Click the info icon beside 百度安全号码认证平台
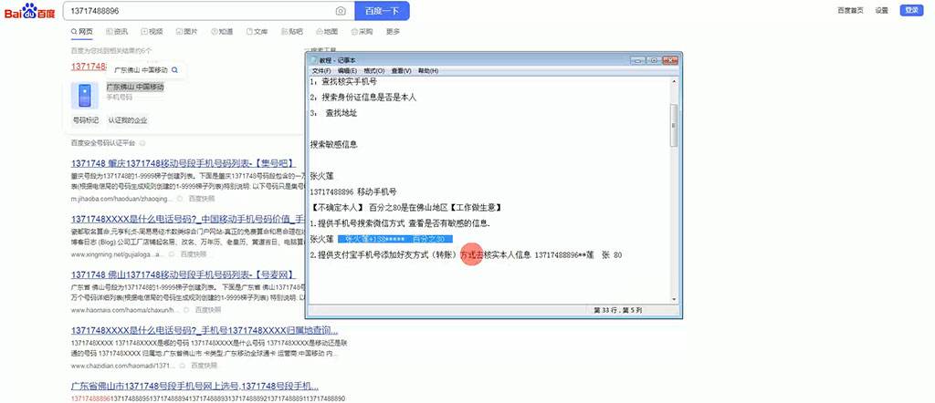This screenshot has height=403, width=935. pyautogui.click(x=142, y=143)
